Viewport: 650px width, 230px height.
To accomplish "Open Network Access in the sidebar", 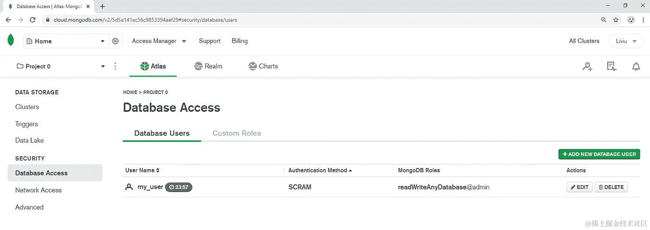I will coord(38,190).
